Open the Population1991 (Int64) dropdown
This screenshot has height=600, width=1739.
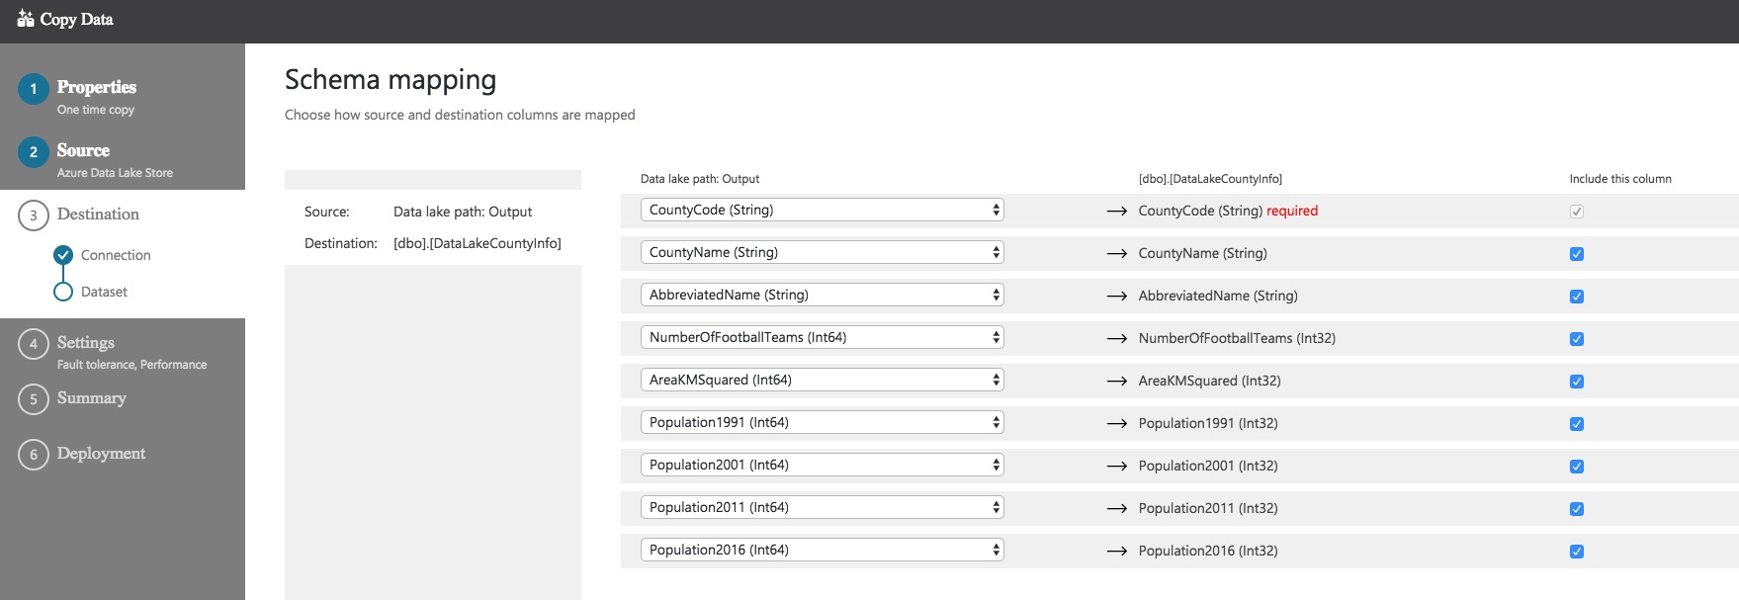(822, 422)
